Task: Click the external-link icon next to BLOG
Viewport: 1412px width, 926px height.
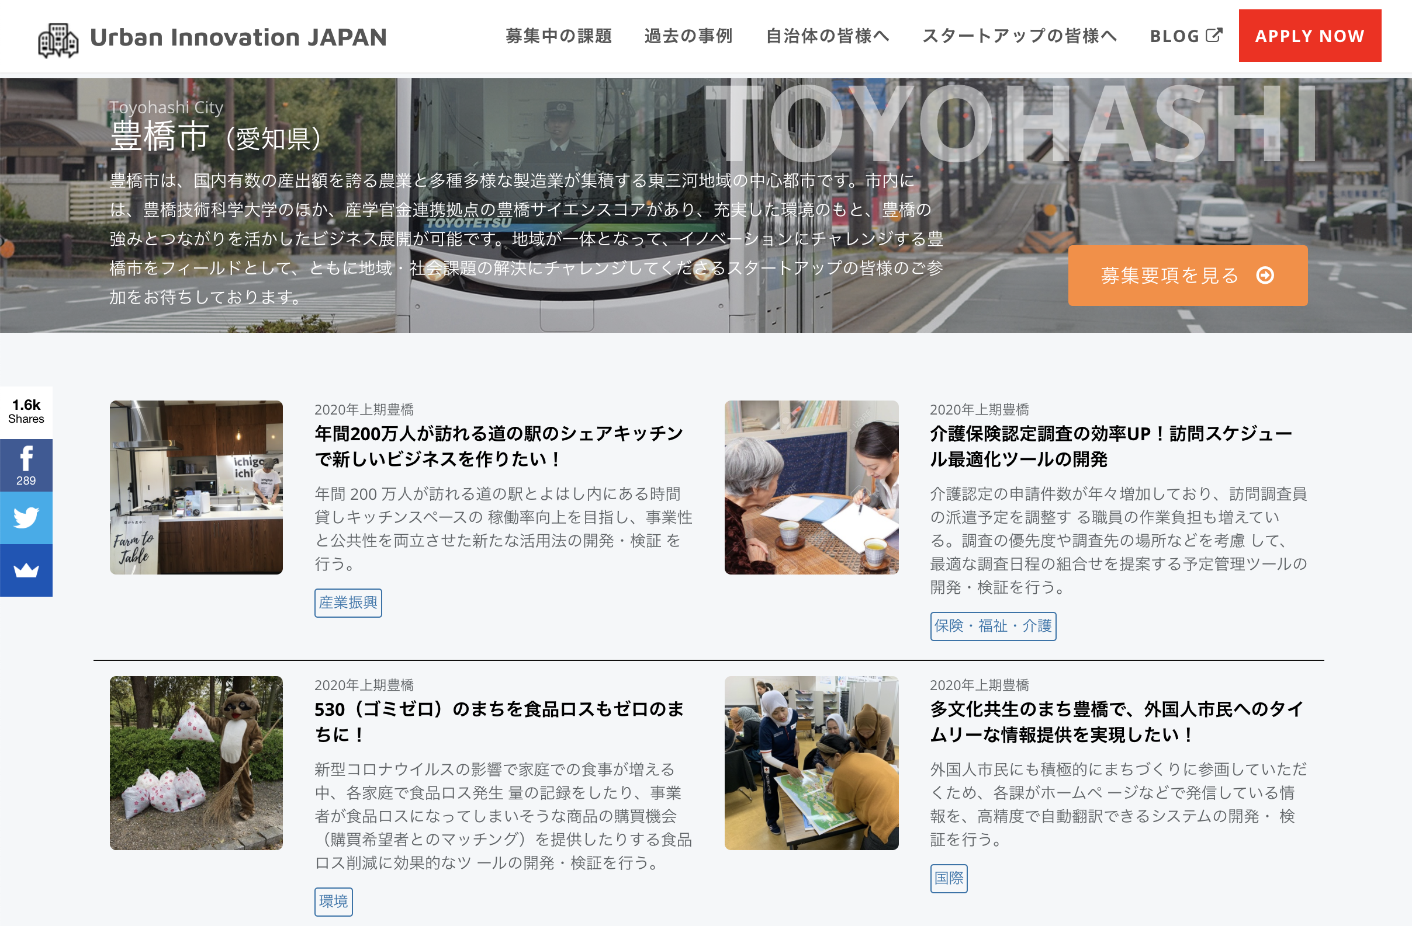Action: pyautogui.click(x=1214, y=36)
